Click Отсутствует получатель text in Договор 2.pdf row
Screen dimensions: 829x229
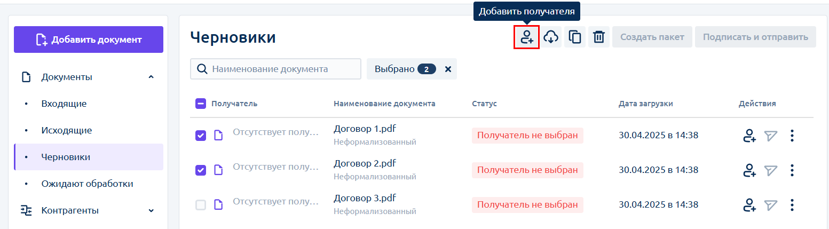tap(275, 167)
